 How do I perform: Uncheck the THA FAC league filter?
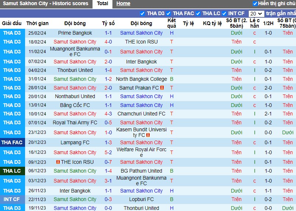(168, 14)
